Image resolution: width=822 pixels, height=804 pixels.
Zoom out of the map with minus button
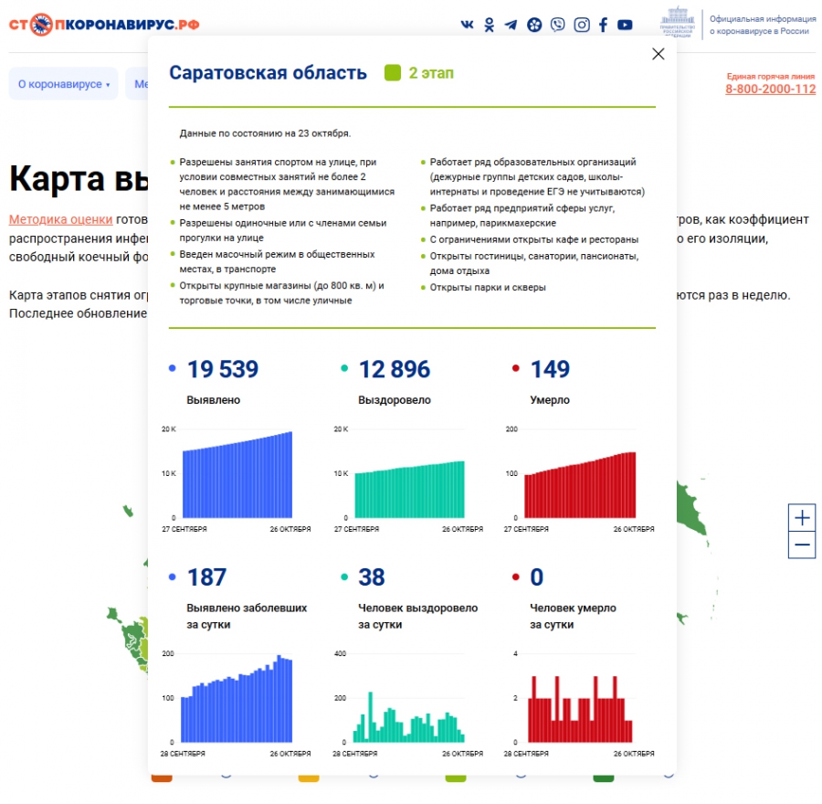(801, 545)
